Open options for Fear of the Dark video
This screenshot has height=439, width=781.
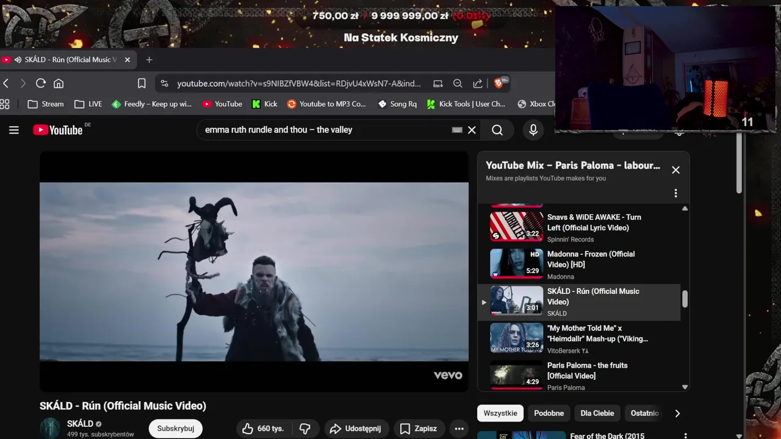685,436
